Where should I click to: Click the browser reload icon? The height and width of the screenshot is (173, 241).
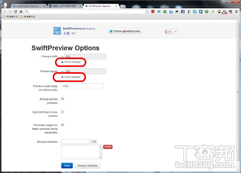click(x=15, y=12)
